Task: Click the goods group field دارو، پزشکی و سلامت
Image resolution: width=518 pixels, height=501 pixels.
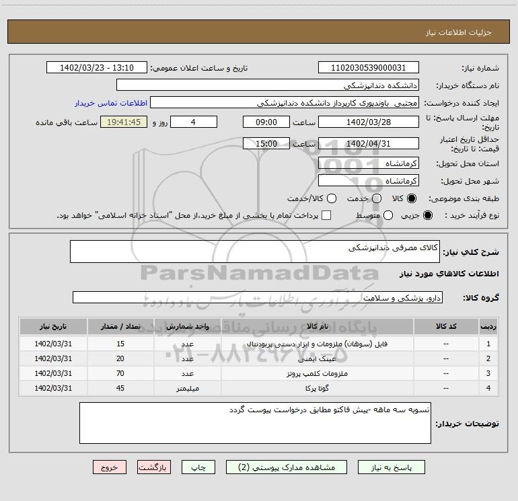Action: 258,297
